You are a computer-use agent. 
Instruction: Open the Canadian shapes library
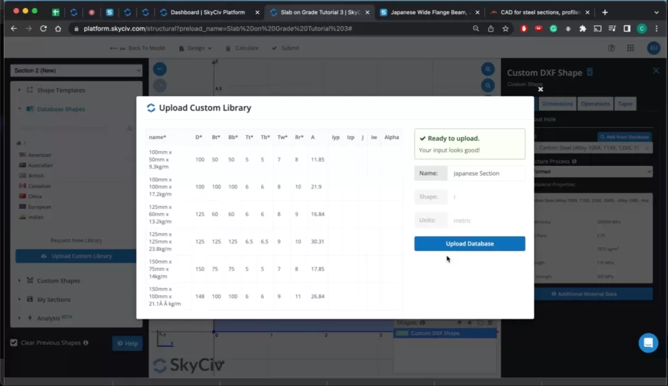click(x=39, y=186)
